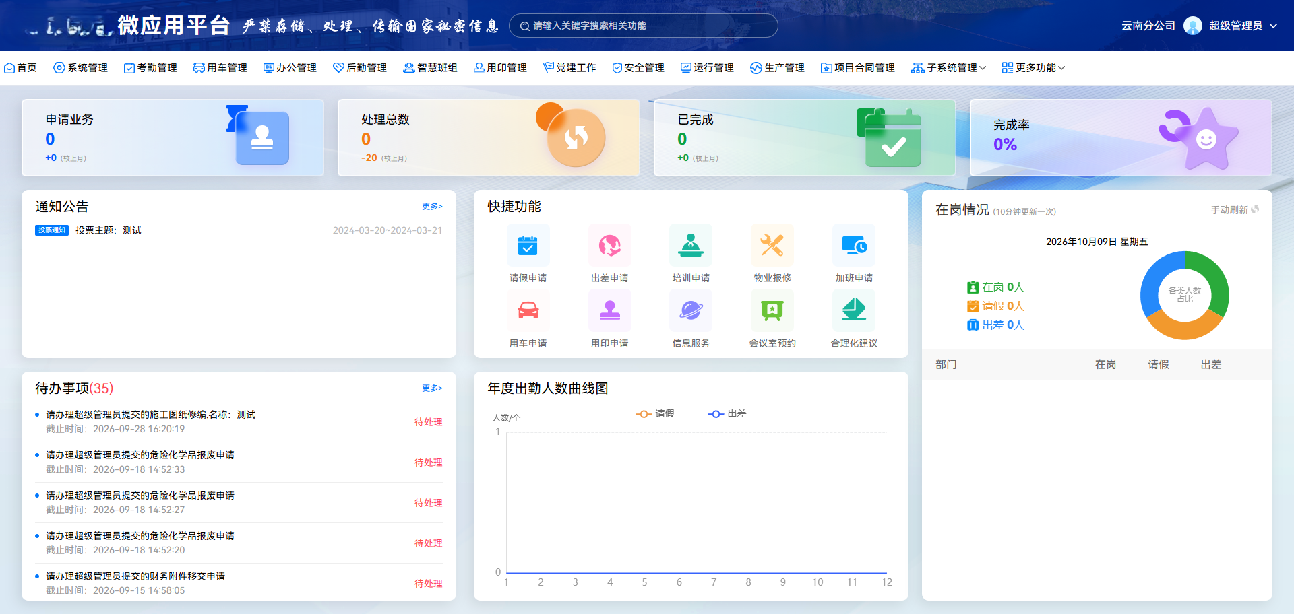Click the 云南分公司 company label
The image size is (1294, 614).
pyautogui.click(x=1148, y=26)
